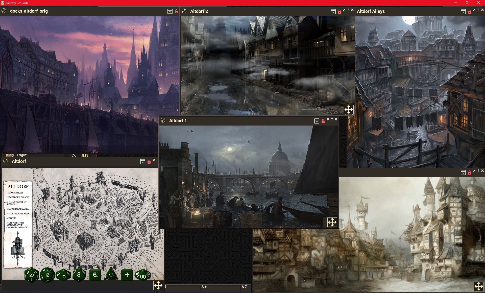Click legend entry '4. LOWER CLASS AREA'
This screenshot has width=485, height=293.
17,209
